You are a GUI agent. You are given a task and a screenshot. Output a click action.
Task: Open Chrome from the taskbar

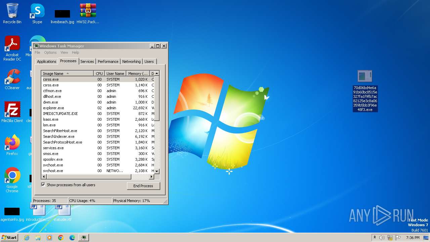(x=61, y=238)
